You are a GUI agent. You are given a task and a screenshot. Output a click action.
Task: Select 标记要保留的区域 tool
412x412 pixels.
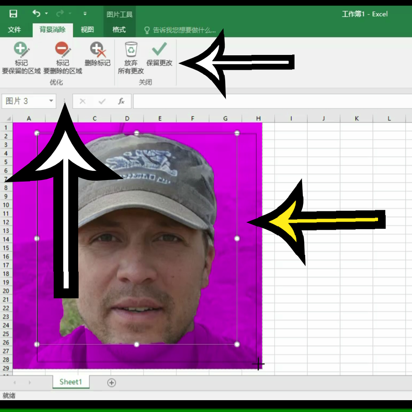[x=21, y=58]
